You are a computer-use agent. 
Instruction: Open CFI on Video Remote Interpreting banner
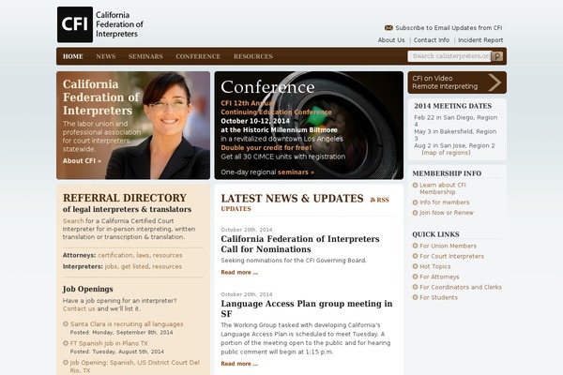pyautogui.click(x=457, y=82)
